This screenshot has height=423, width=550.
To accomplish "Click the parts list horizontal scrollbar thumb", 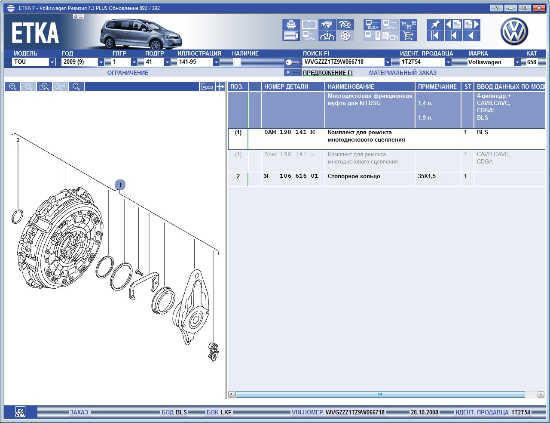I will point(380,394).
